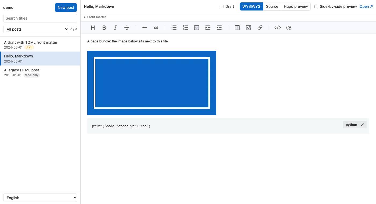Insert a horizontal line
Viewport: 376px width, 204px height.
tap(145, 28)
